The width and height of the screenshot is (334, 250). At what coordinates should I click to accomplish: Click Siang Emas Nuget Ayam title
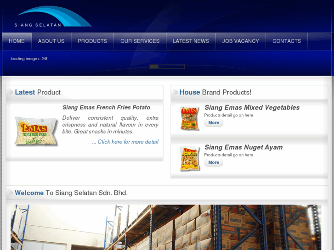point(243,147)
